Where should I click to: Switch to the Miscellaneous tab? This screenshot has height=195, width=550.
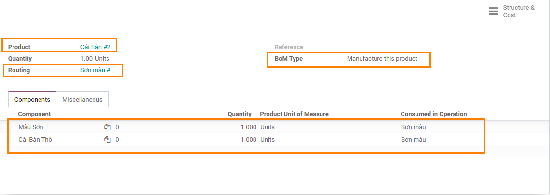click(x=82, y=100)
